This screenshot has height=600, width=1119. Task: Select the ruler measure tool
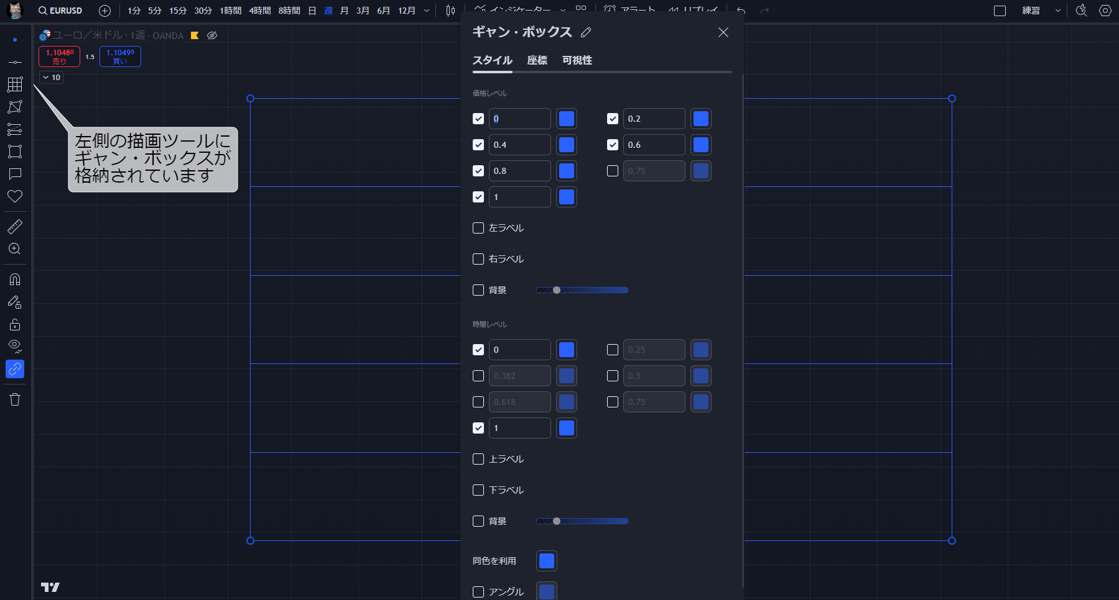pyautogui.click(x=15, y=226)
